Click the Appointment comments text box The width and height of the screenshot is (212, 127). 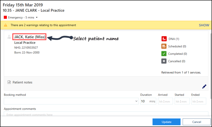(106, 114)
